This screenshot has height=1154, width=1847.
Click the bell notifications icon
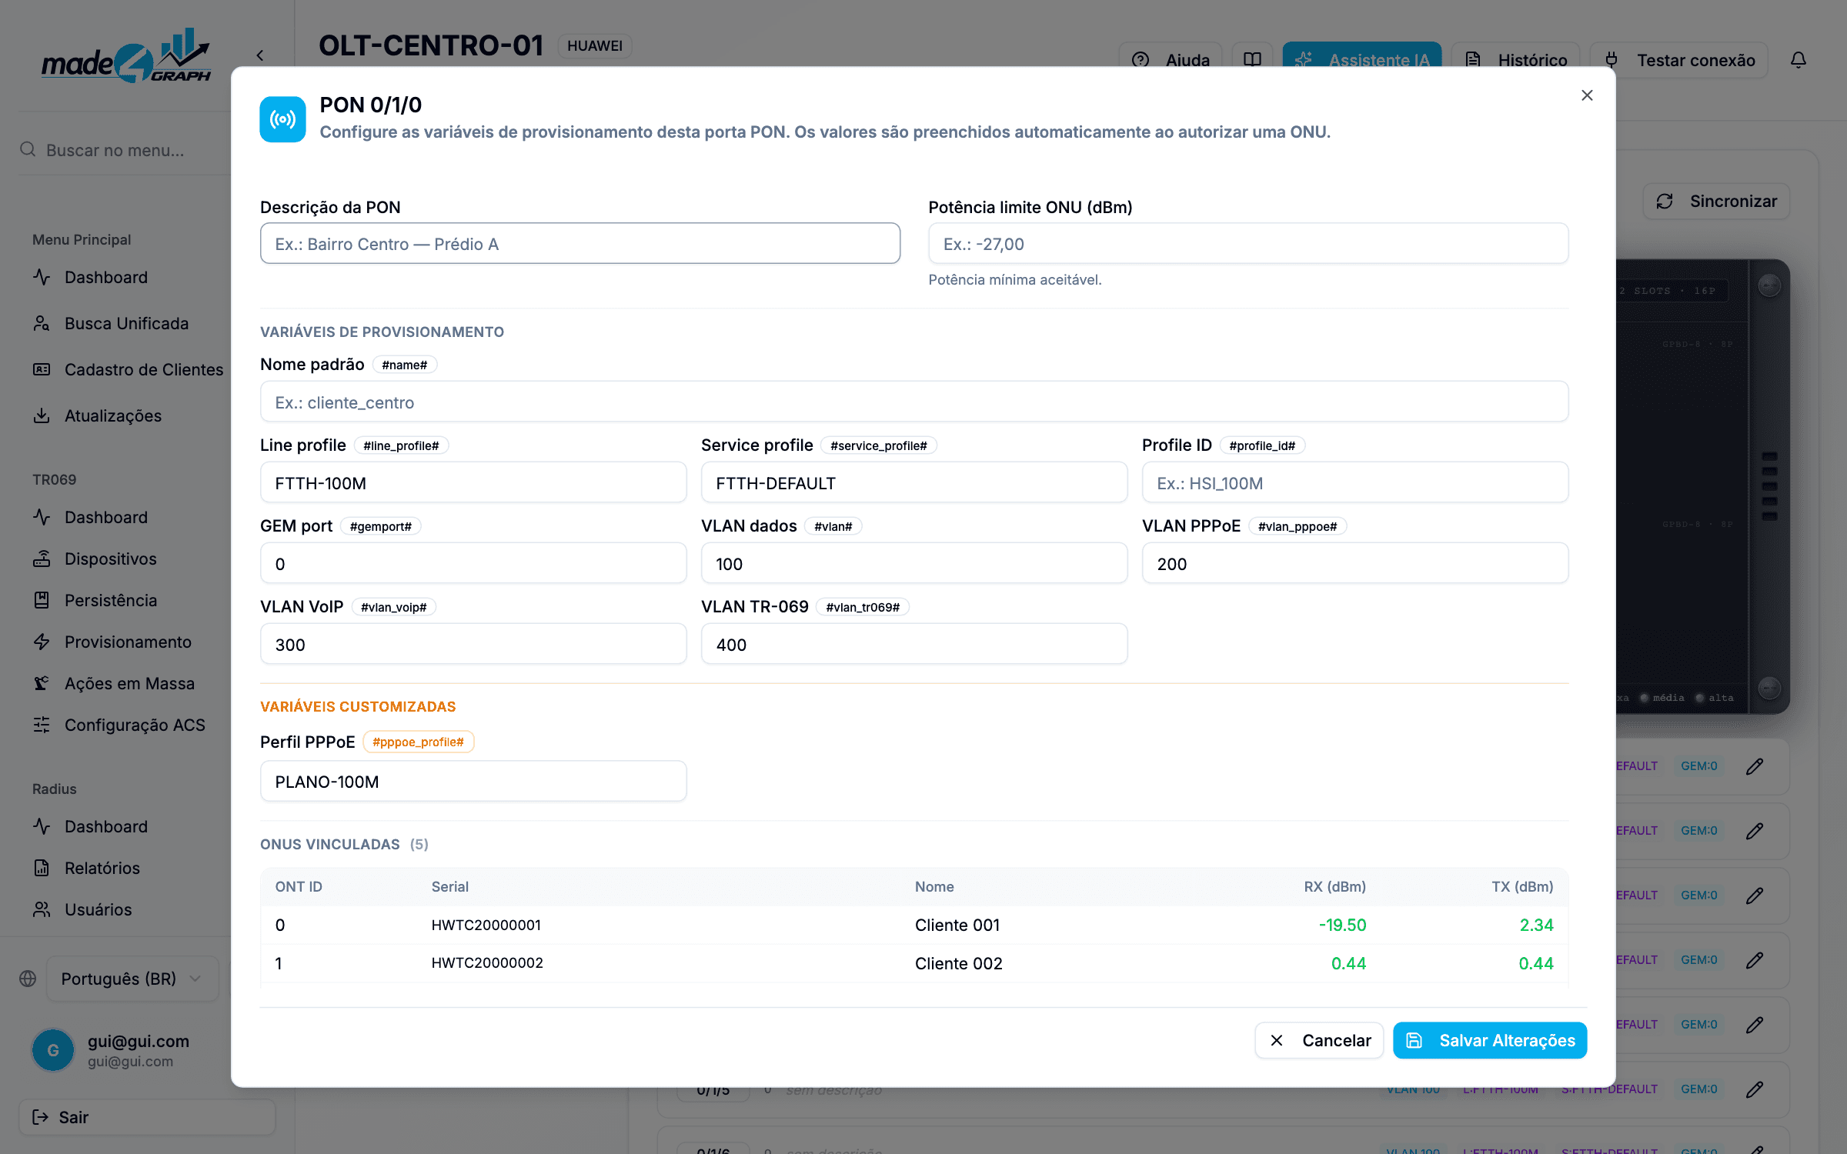(x=1798, y=60)
